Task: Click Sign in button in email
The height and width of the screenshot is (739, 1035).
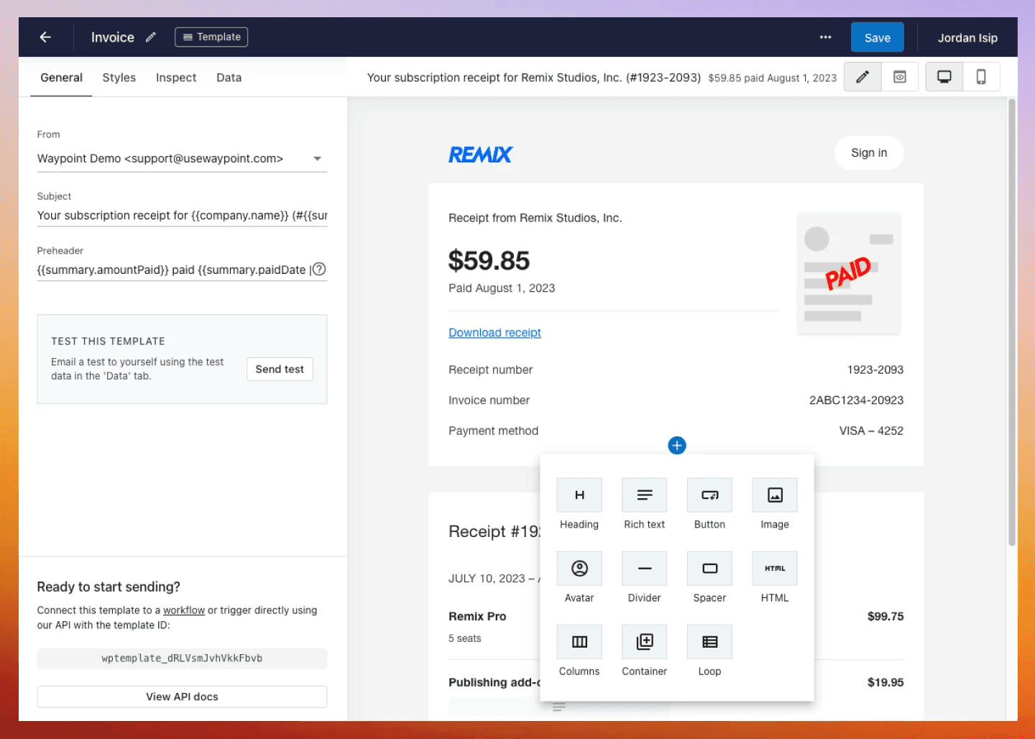Action: tap(869, 153)
